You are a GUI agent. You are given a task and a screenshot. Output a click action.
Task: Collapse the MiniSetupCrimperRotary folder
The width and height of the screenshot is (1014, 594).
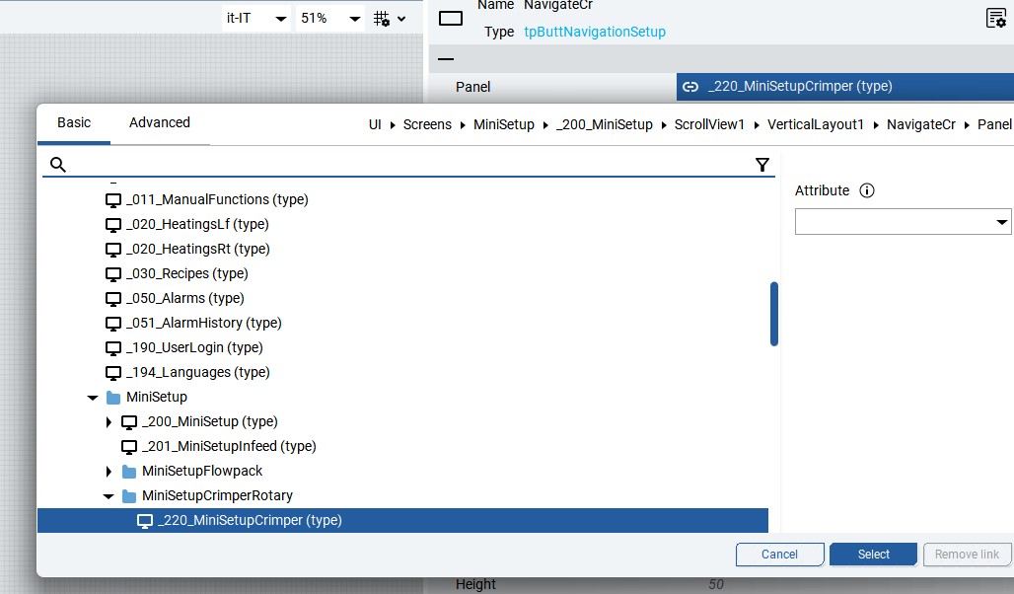(109, 496)
